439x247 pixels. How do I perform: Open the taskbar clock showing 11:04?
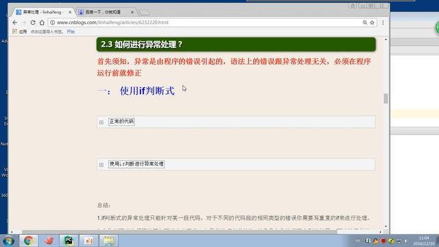424,241
